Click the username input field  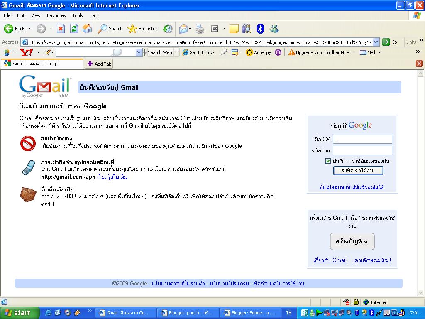pos(362,139)
